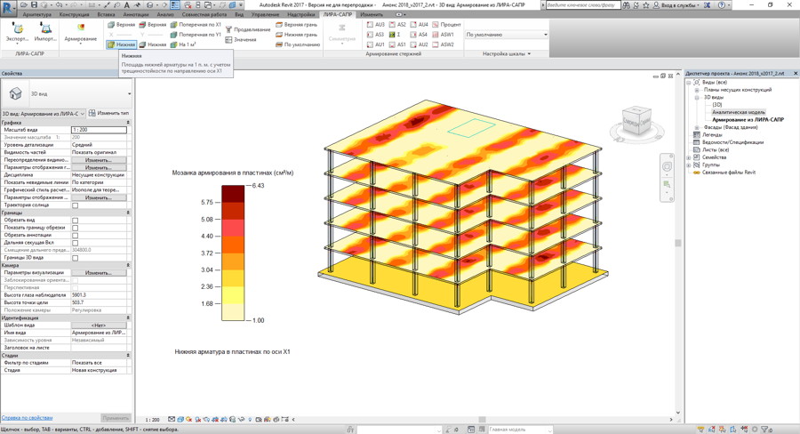Image resolution: width=800 pixels, height=434 pixels.
Task: Select the Верхняя грань option
Action: 296,25
